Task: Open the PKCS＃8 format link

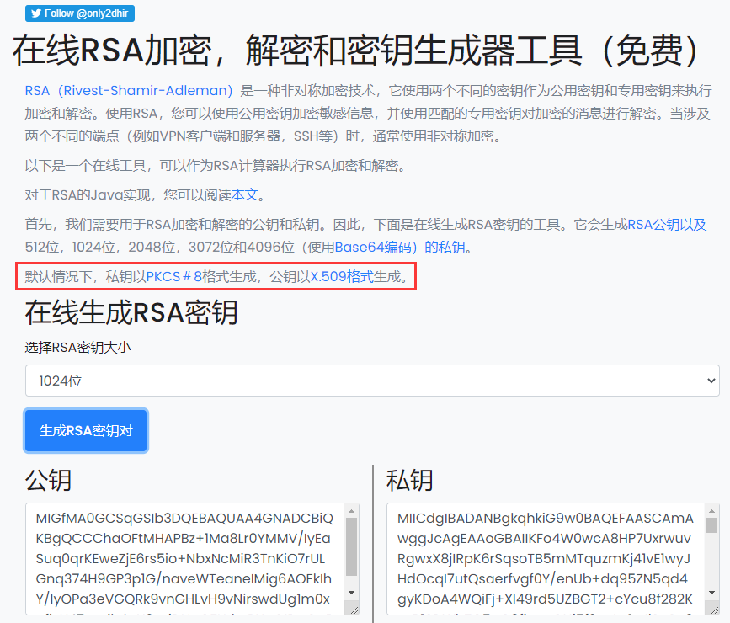Action: [x=174, y=276]
